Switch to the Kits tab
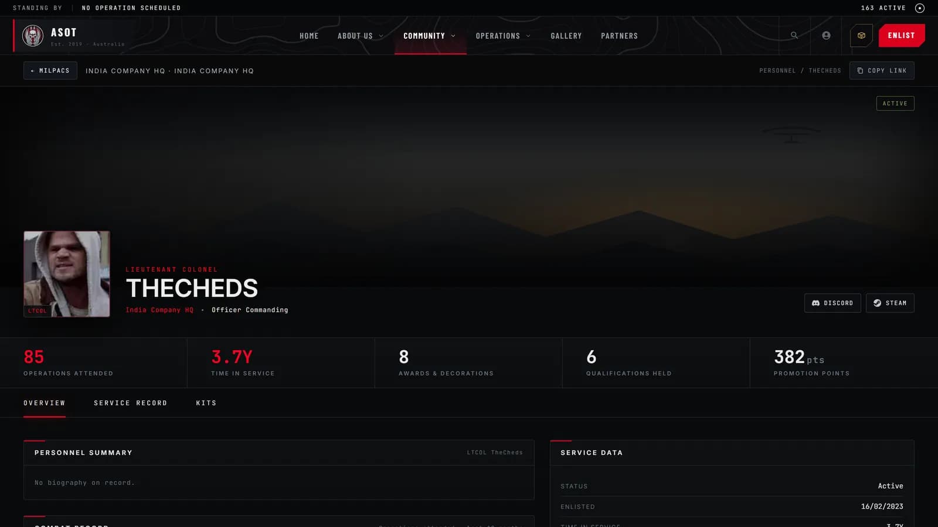The image size is (938, 527). click(206, 403)
